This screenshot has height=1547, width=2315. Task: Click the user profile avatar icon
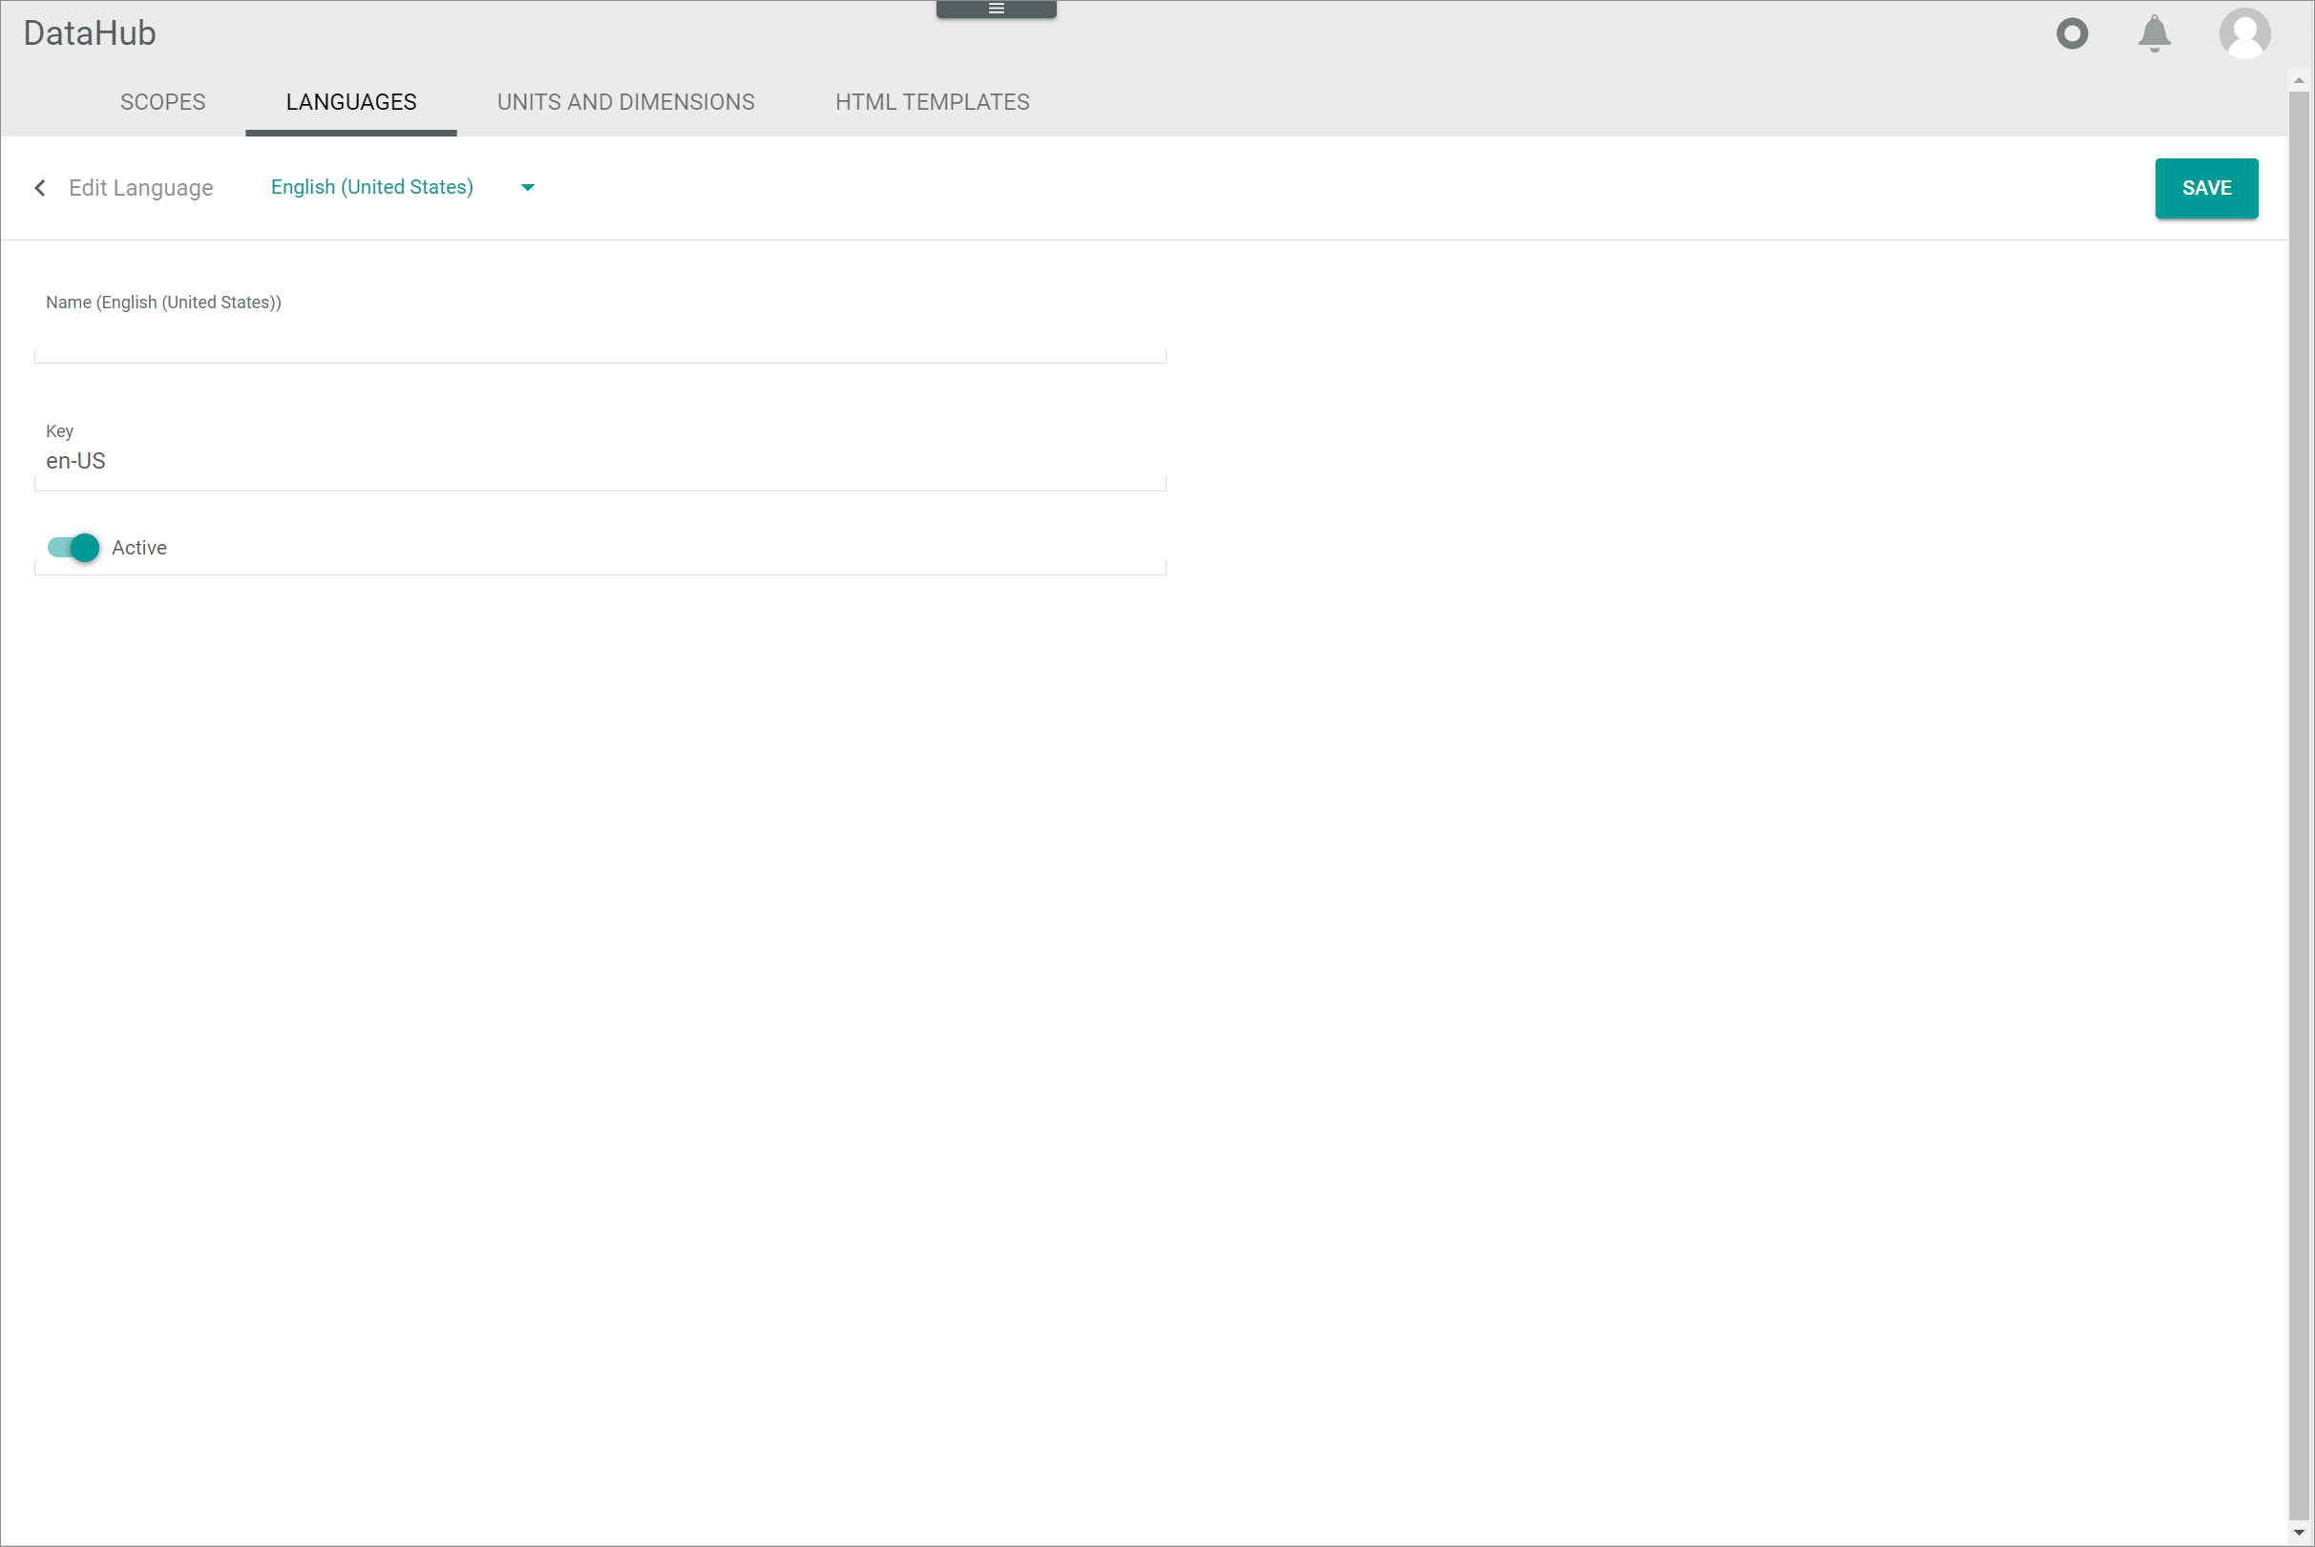click(2244, 32)
